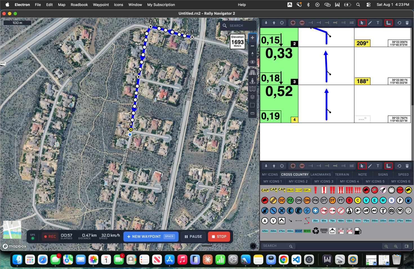Select the brush draw tool in roadbook toolbar
414x269 pixels.
370,23
